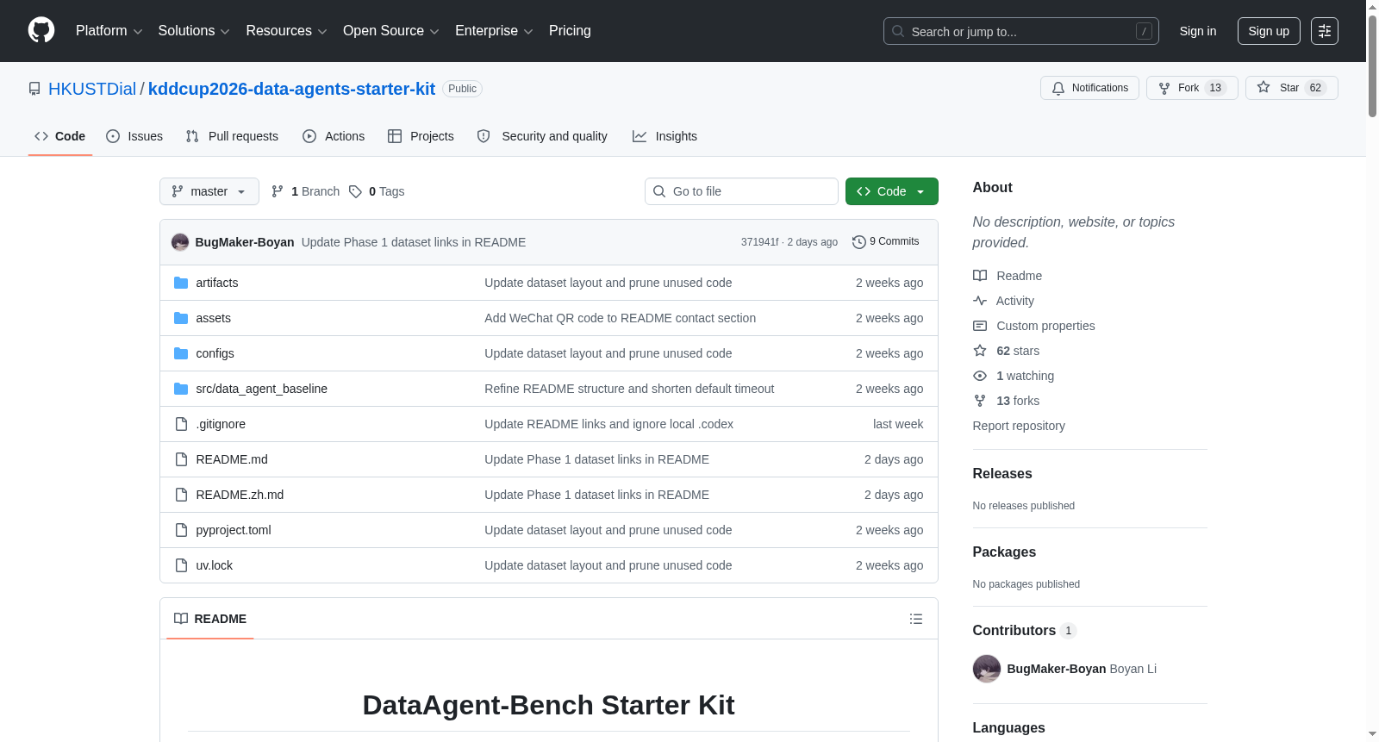The image size is (1379, 742).
Task: Expand the Enterprise menu
Action: (x=494, y=31)
